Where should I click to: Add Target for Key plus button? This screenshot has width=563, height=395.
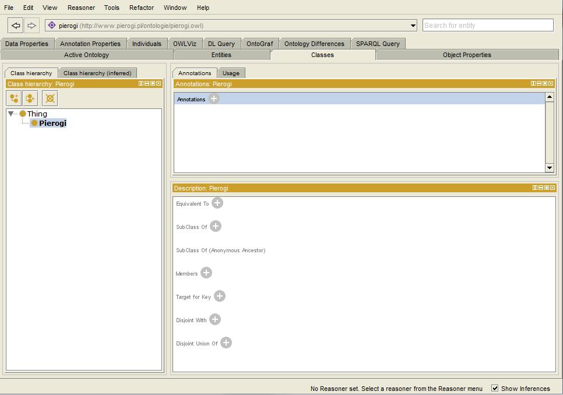pos(220,297)
